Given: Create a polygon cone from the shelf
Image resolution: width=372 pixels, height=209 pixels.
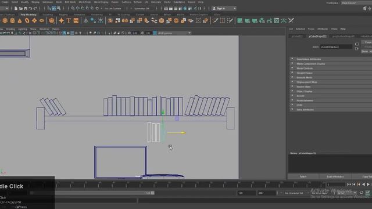Looking at the screenshot, I should (x=20, y=21).
